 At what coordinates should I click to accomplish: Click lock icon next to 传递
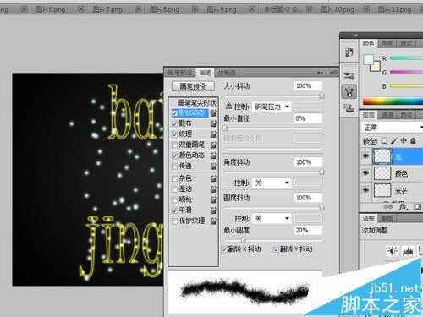point(213,167)
